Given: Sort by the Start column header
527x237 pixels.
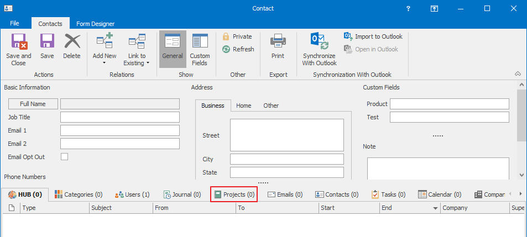Looking at the screenshot, I should pyautogui.click(x=349, y=208).
